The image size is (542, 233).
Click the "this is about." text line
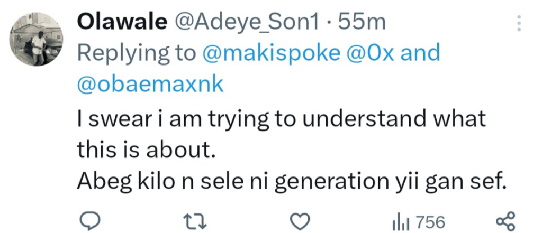[147, 151]
